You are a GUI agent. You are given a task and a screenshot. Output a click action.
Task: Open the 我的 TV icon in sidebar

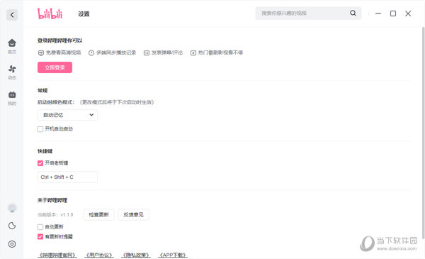[12, 95]
